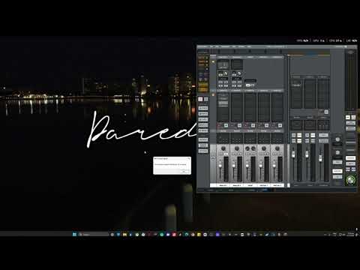360x270 pixels.
Task: Click the second preamp's gain knob
Action: tap(239, 73)
